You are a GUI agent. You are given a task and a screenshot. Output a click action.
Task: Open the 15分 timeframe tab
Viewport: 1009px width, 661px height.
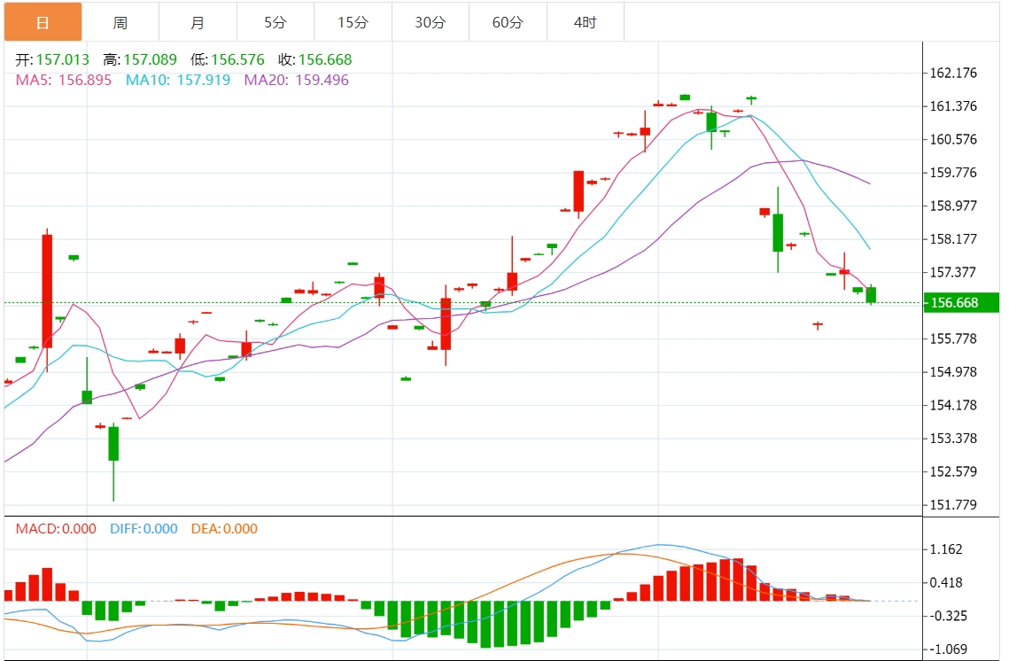tap(353, 22)
